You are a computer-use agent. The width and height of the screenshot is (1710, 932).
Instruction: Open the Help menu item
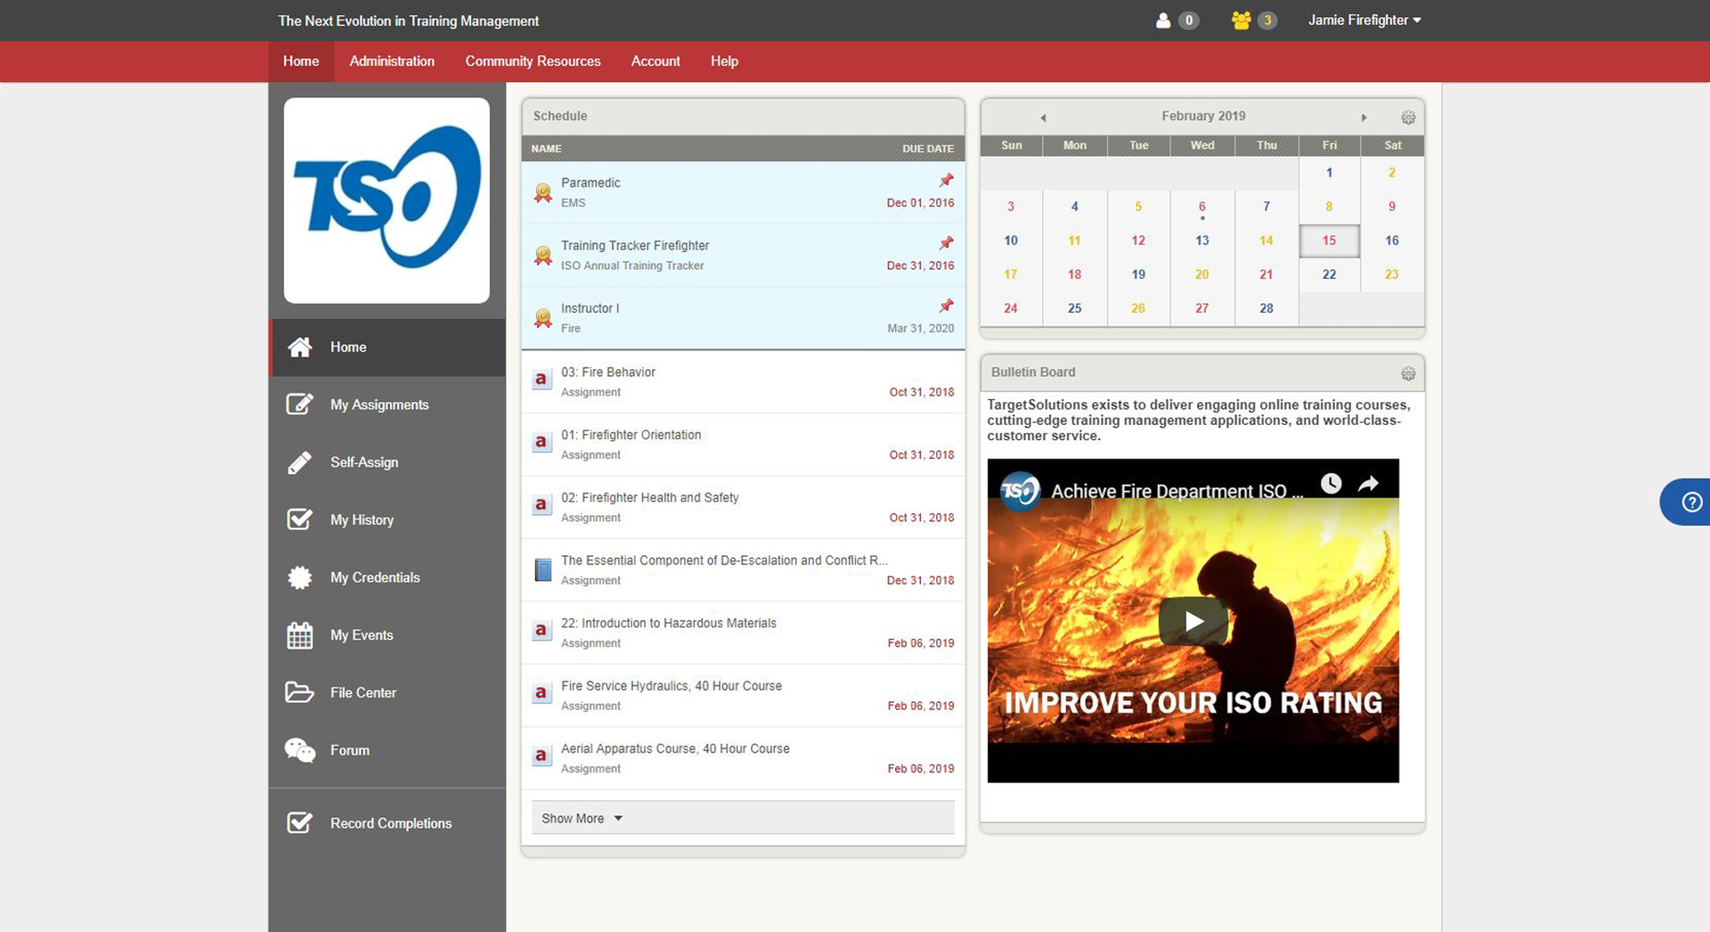pos(724,61)
